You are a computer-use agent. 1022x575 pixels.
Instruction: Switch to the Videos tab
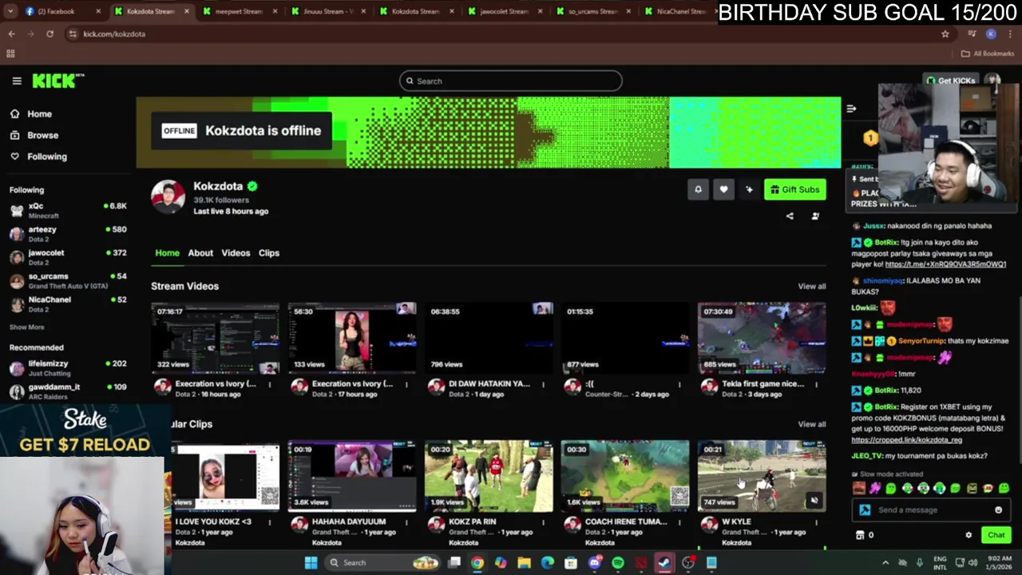236,253
